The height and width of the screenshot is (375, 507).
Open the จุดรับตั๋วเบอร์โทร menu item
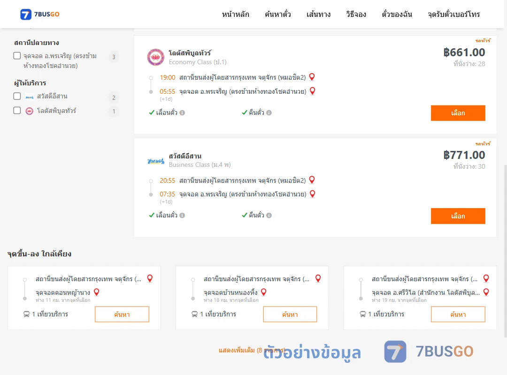click(x=453, y=14)
